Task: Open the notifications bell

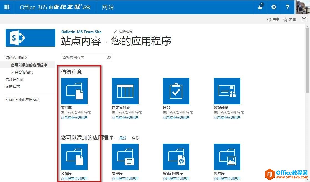Action: (260, 7)
